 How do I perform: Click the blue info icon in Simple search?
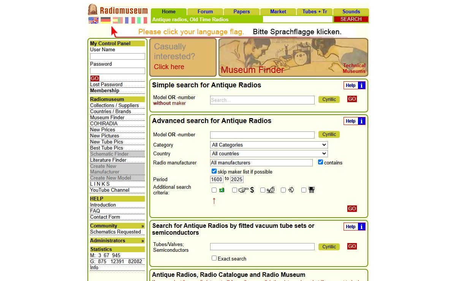(361, 85)
